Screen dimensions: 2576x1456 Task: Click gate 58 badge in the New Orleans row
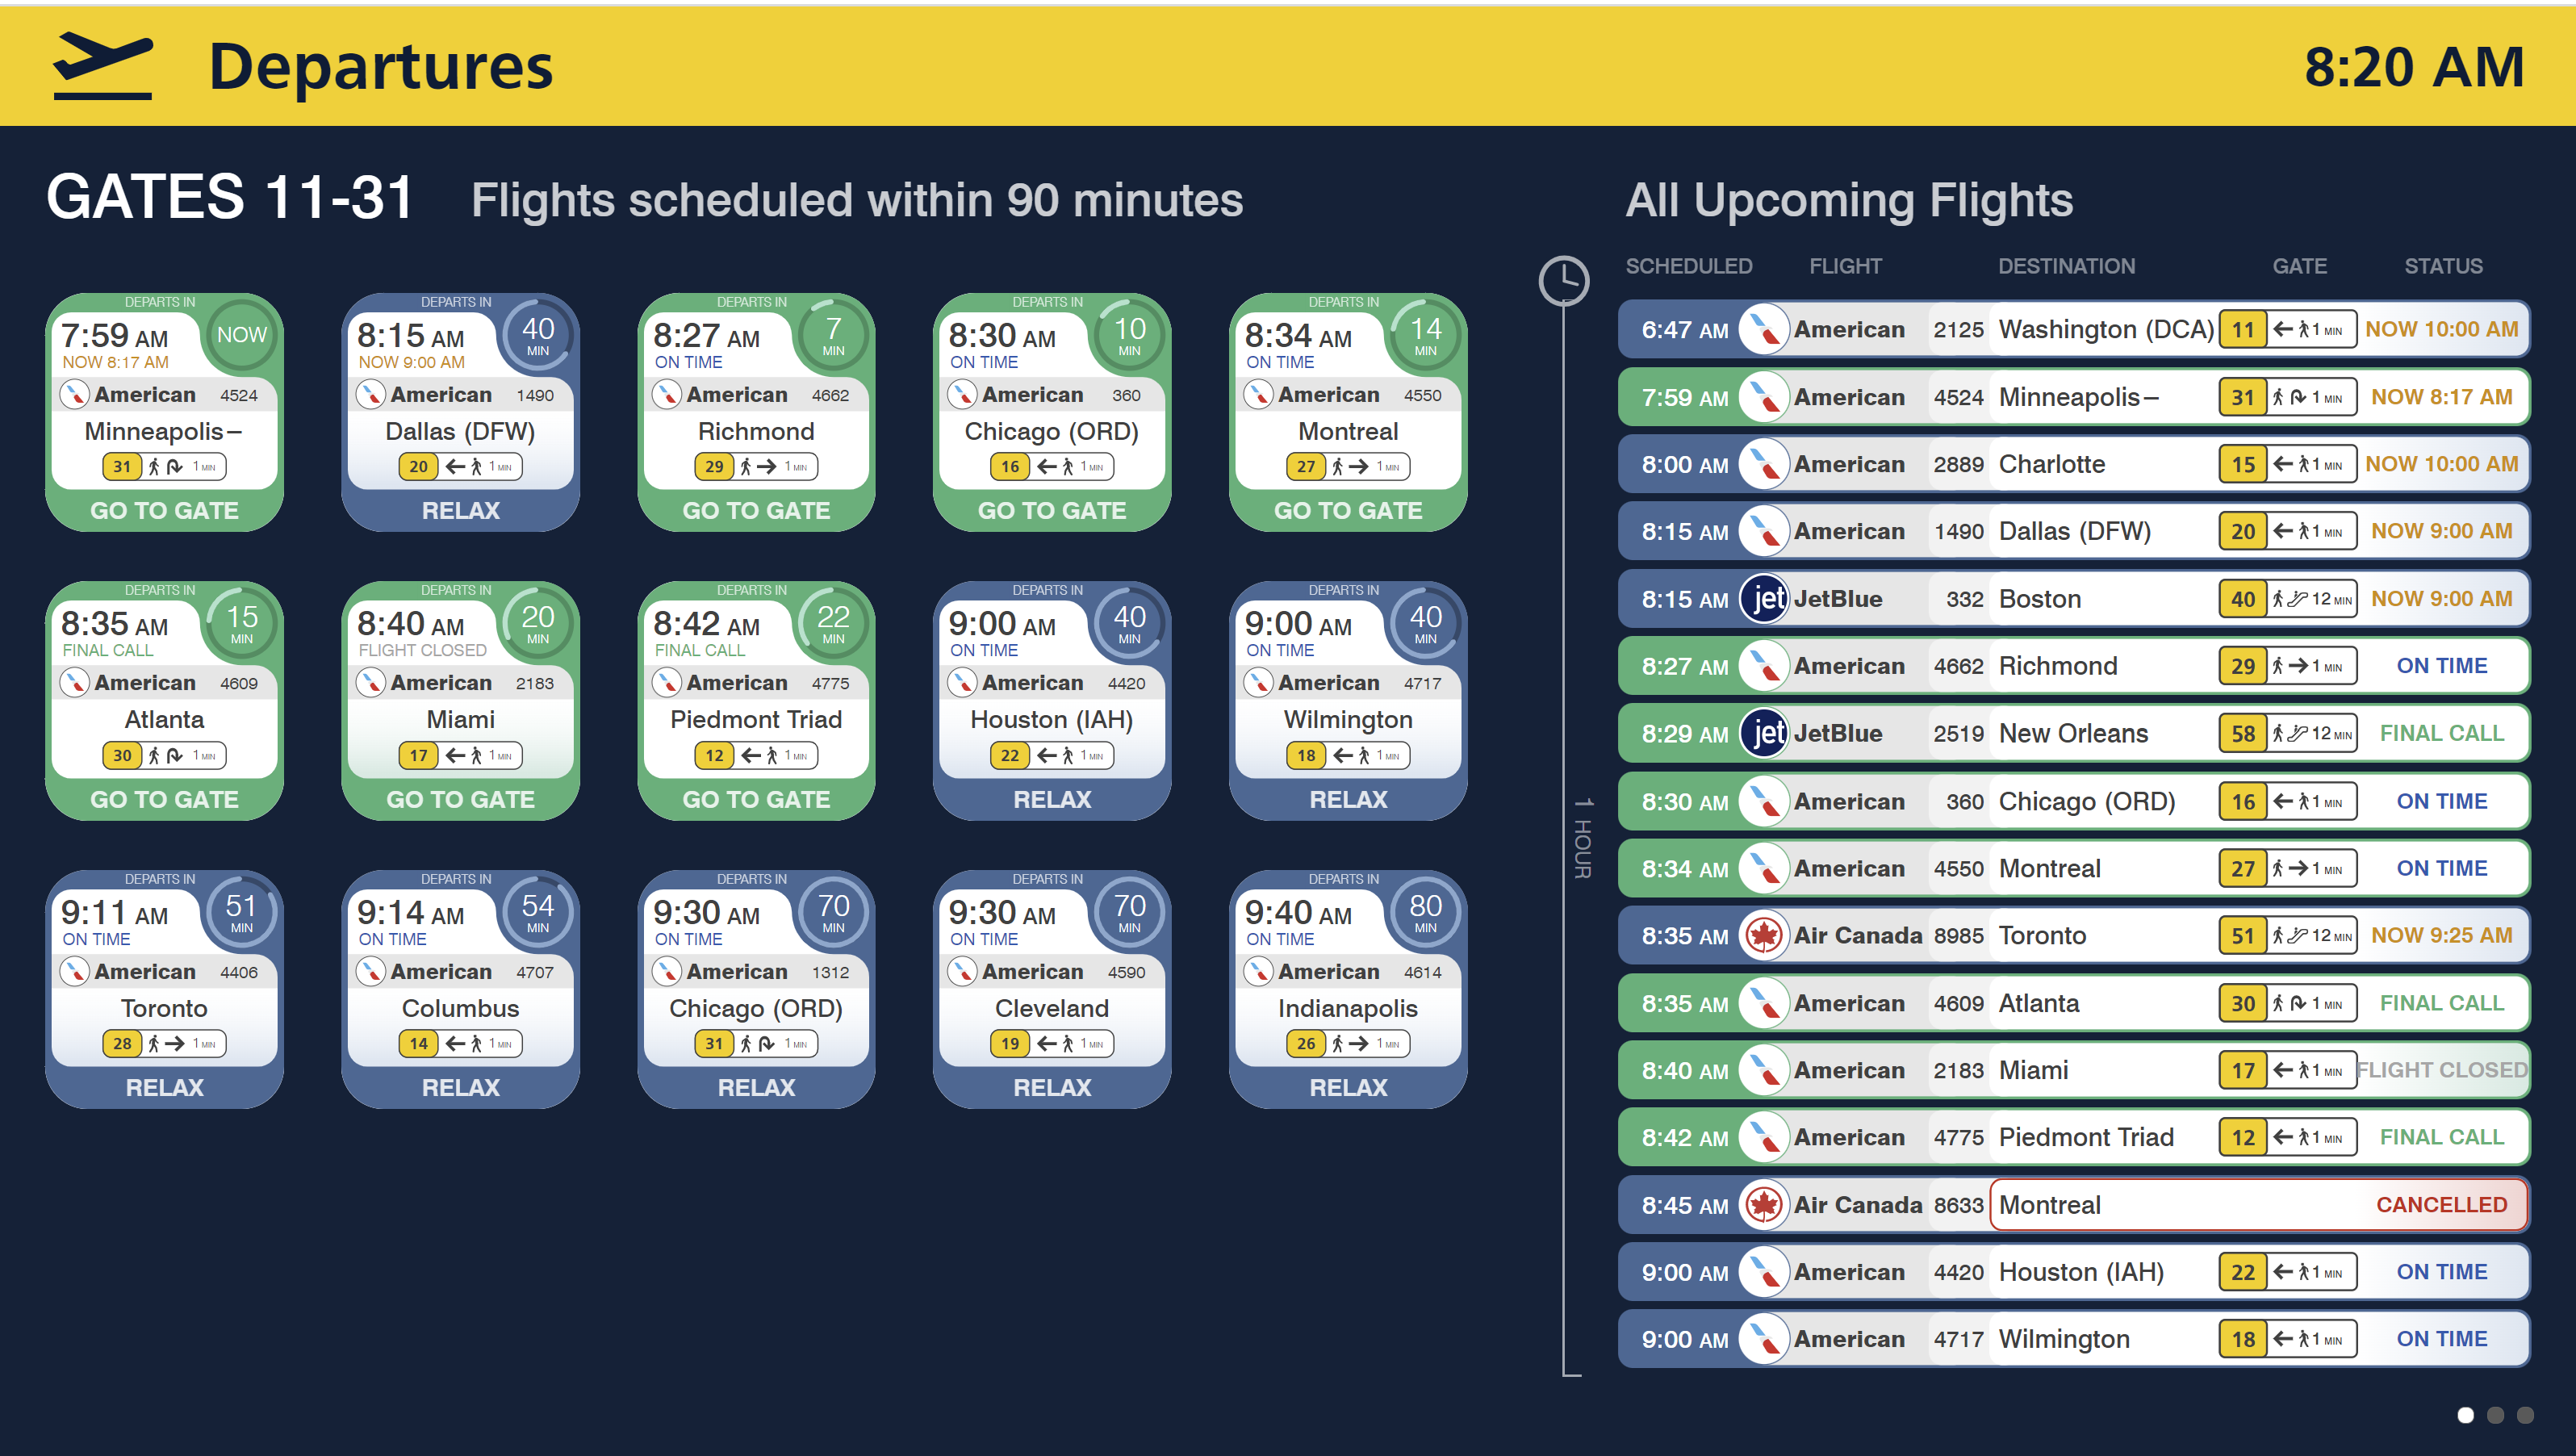click(2243, 734)
